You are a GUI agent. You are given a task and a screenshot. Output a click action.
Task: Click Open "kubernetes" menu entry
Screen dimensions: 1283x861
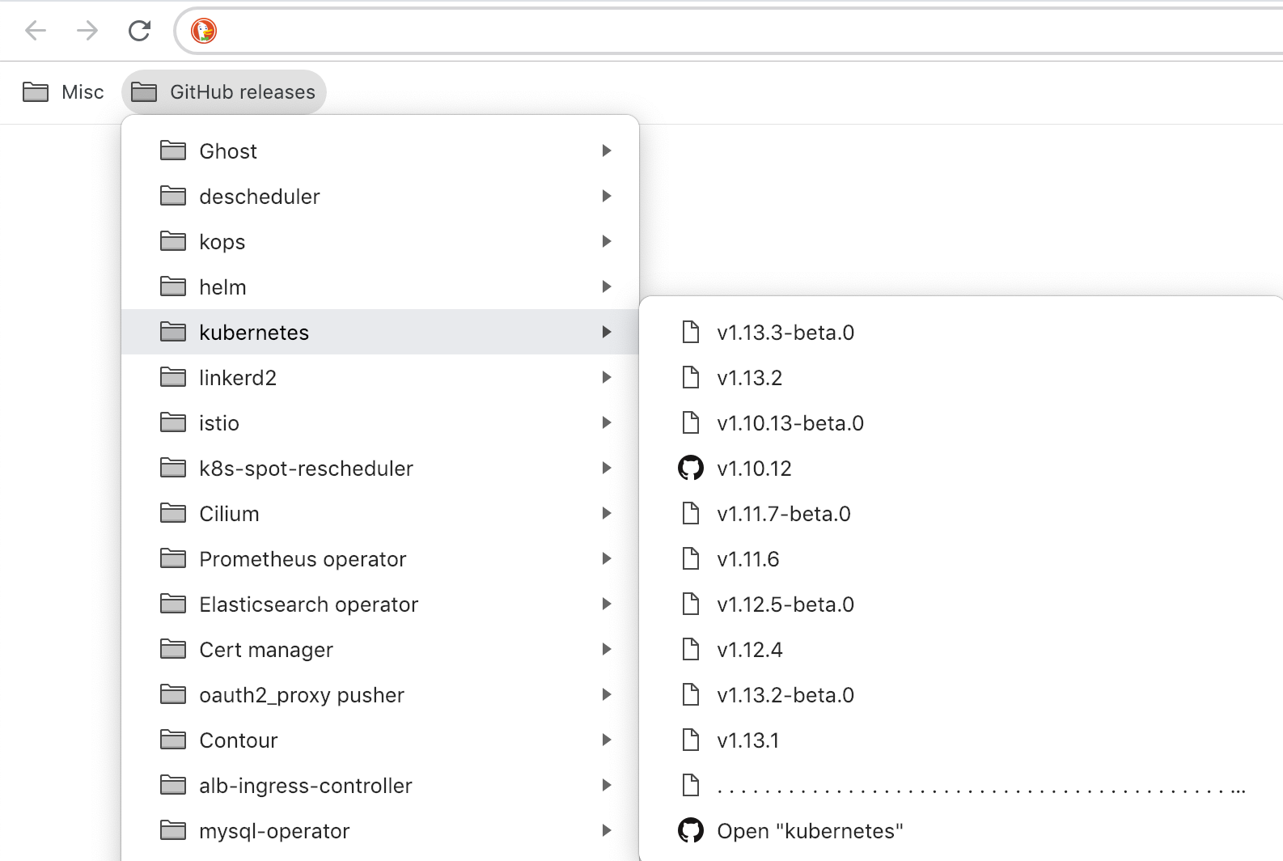click(961, 830)
